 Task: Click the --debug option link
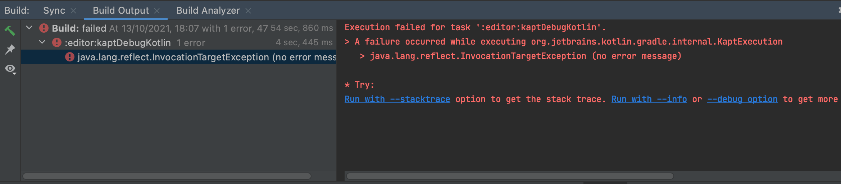click(x=742, y=99)
